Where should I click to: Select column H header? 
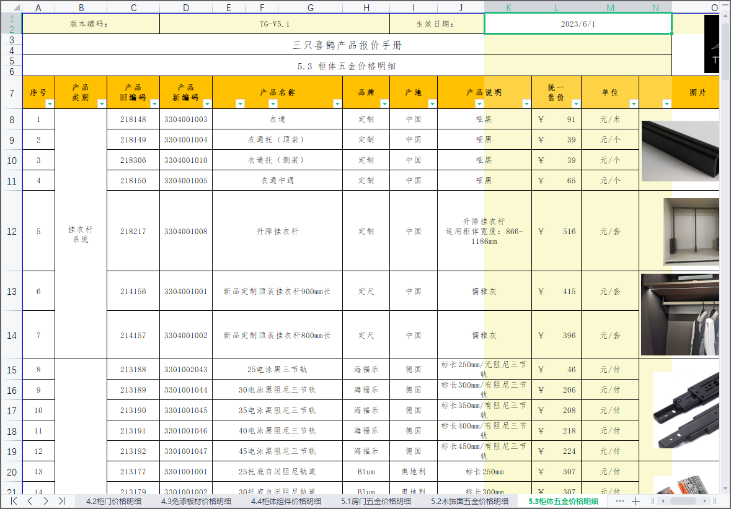pos(366,8)
